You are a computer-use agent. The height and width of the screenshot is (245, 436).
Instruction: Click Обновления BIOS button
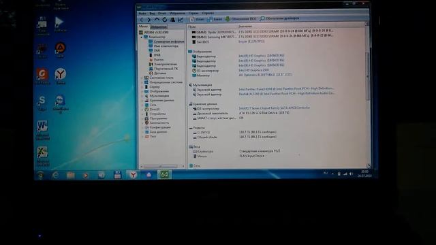(240, 19)
